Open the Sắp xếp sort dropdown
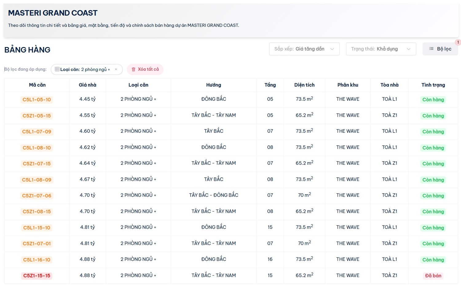The image size is (461, 288). click(x=304, y=49)
